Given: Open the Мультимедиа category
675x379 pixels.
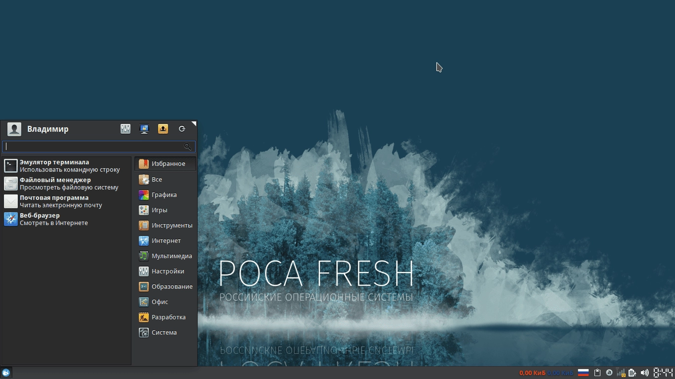Looking at the screenshot, I should click(165, 256).
